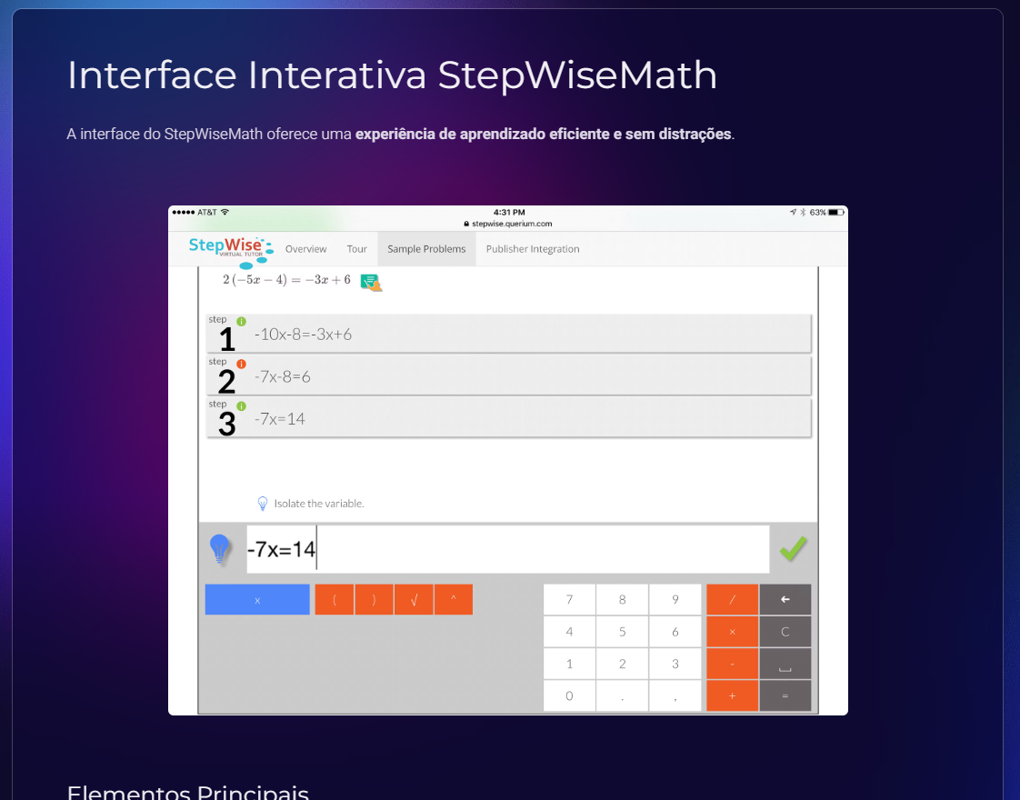This screenshot has width=1020, height=800.
Task: Click the large blue lightbulb hint button
Action: click(x=219, y=549)
